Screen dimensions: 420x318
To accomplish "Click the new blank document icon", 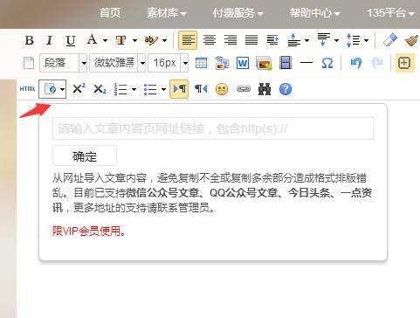I will [29, 63].
